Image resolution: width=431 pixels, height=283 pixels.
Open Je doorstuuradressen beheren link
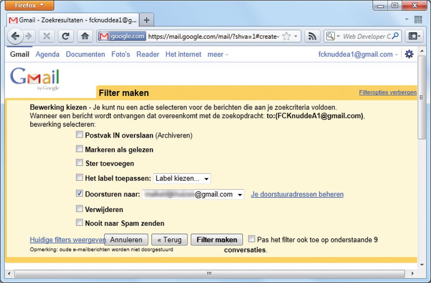pyautogui.click(x=297, y=194)
